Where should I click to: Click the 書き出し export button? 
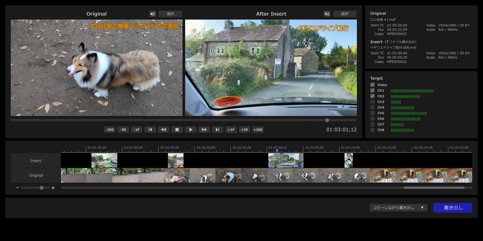coord(452,208)
